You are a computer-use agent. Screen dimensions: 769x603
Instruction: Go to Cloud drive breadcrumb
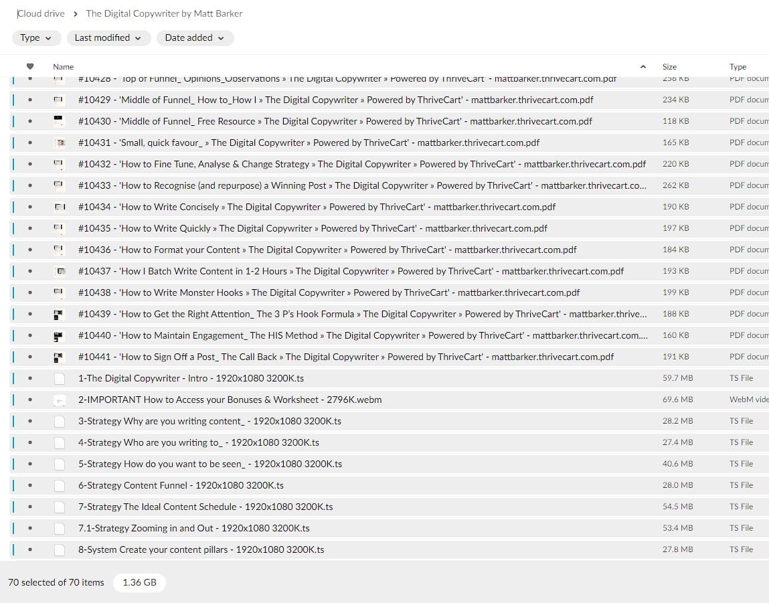coord(41,13)
